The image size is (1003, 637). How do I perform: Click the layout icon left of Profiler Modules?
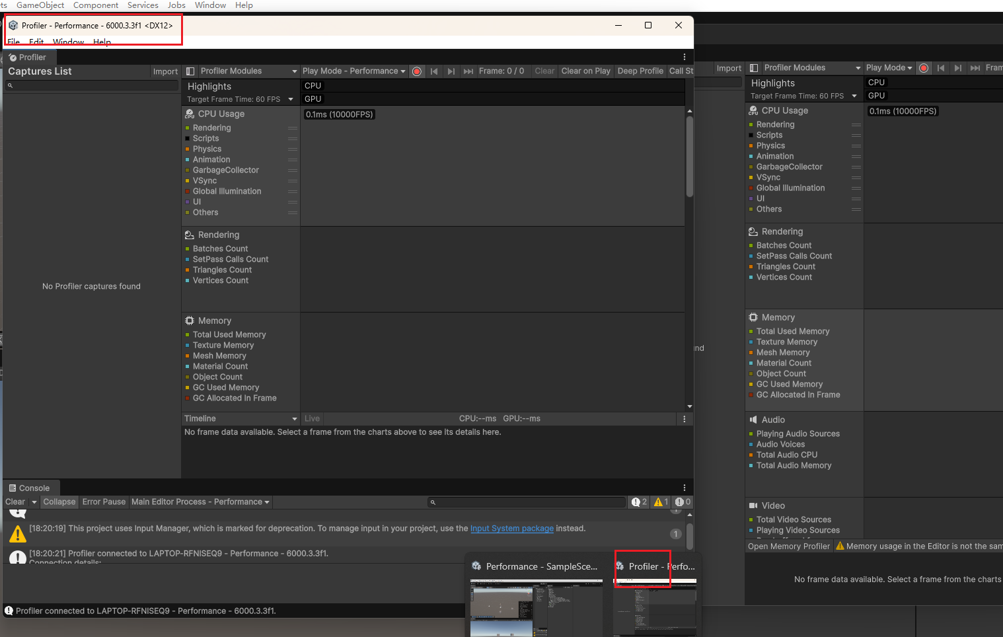[190, 71]
